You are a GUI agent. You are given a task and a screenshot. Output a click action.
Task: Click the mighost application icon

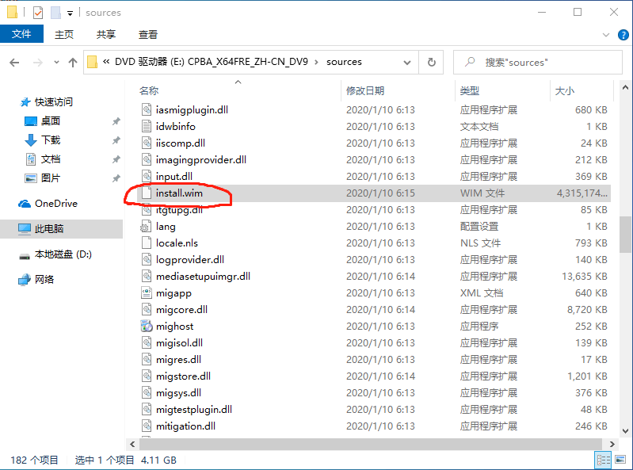[146, 327]
